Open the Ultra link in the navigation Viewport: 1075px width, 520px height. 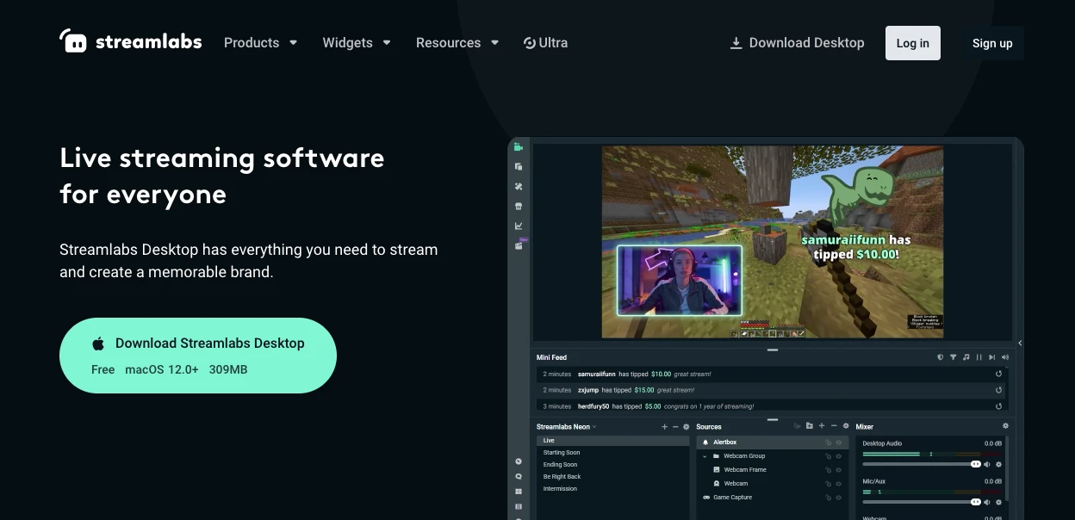click(546, 42)
